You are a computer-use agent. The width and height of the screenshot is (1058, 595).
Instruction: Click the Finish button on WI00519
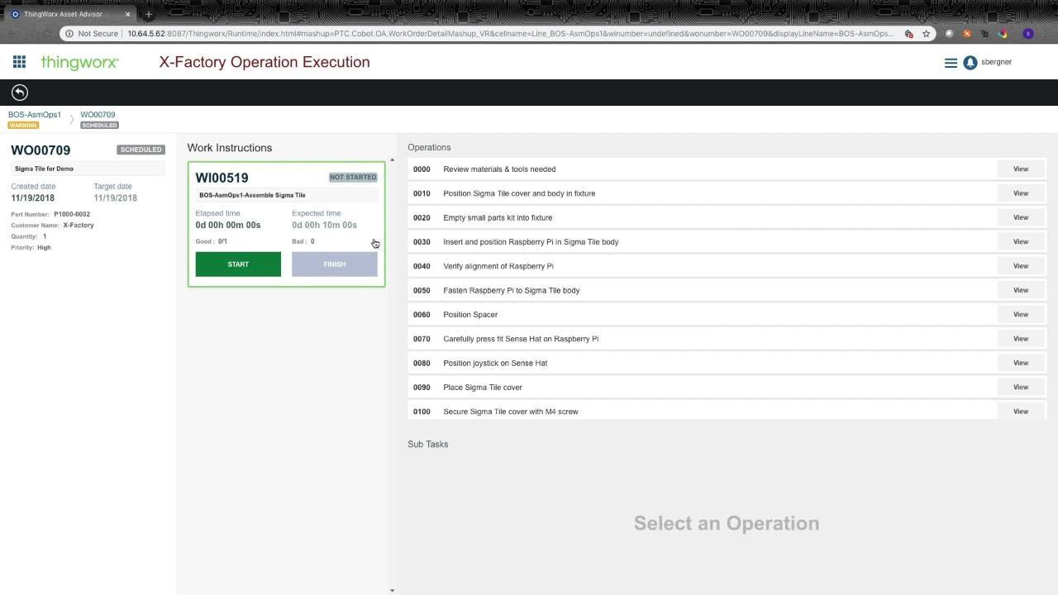tap(335, 264)
